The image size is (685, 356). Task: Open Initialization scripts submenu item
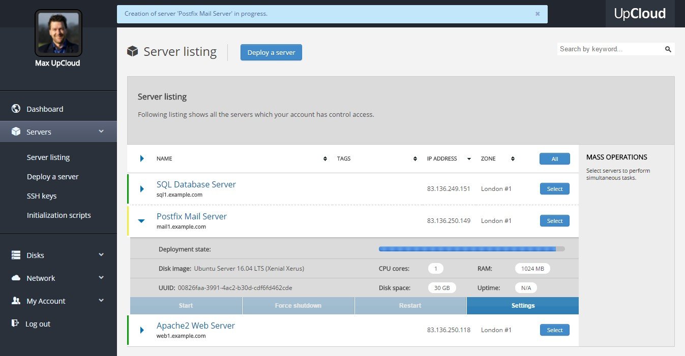[59, 215]
